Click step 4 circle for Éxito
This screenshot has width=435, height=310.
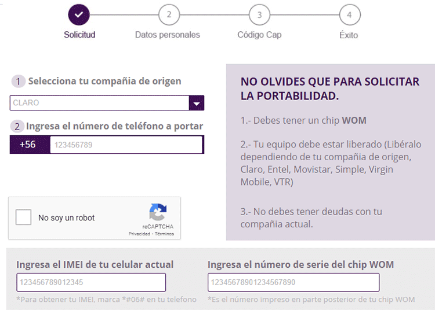pos(350,14)
